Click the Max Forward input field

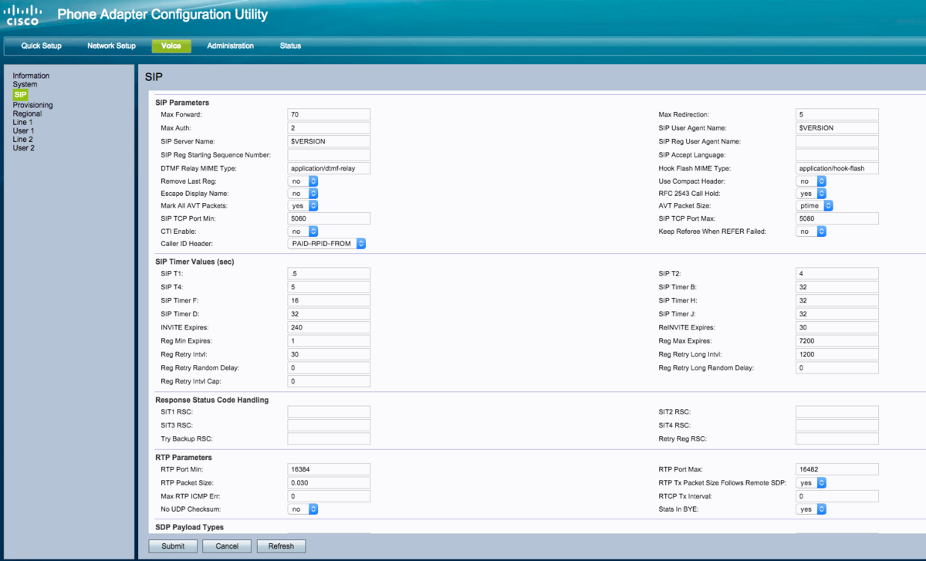coord(329,114)
